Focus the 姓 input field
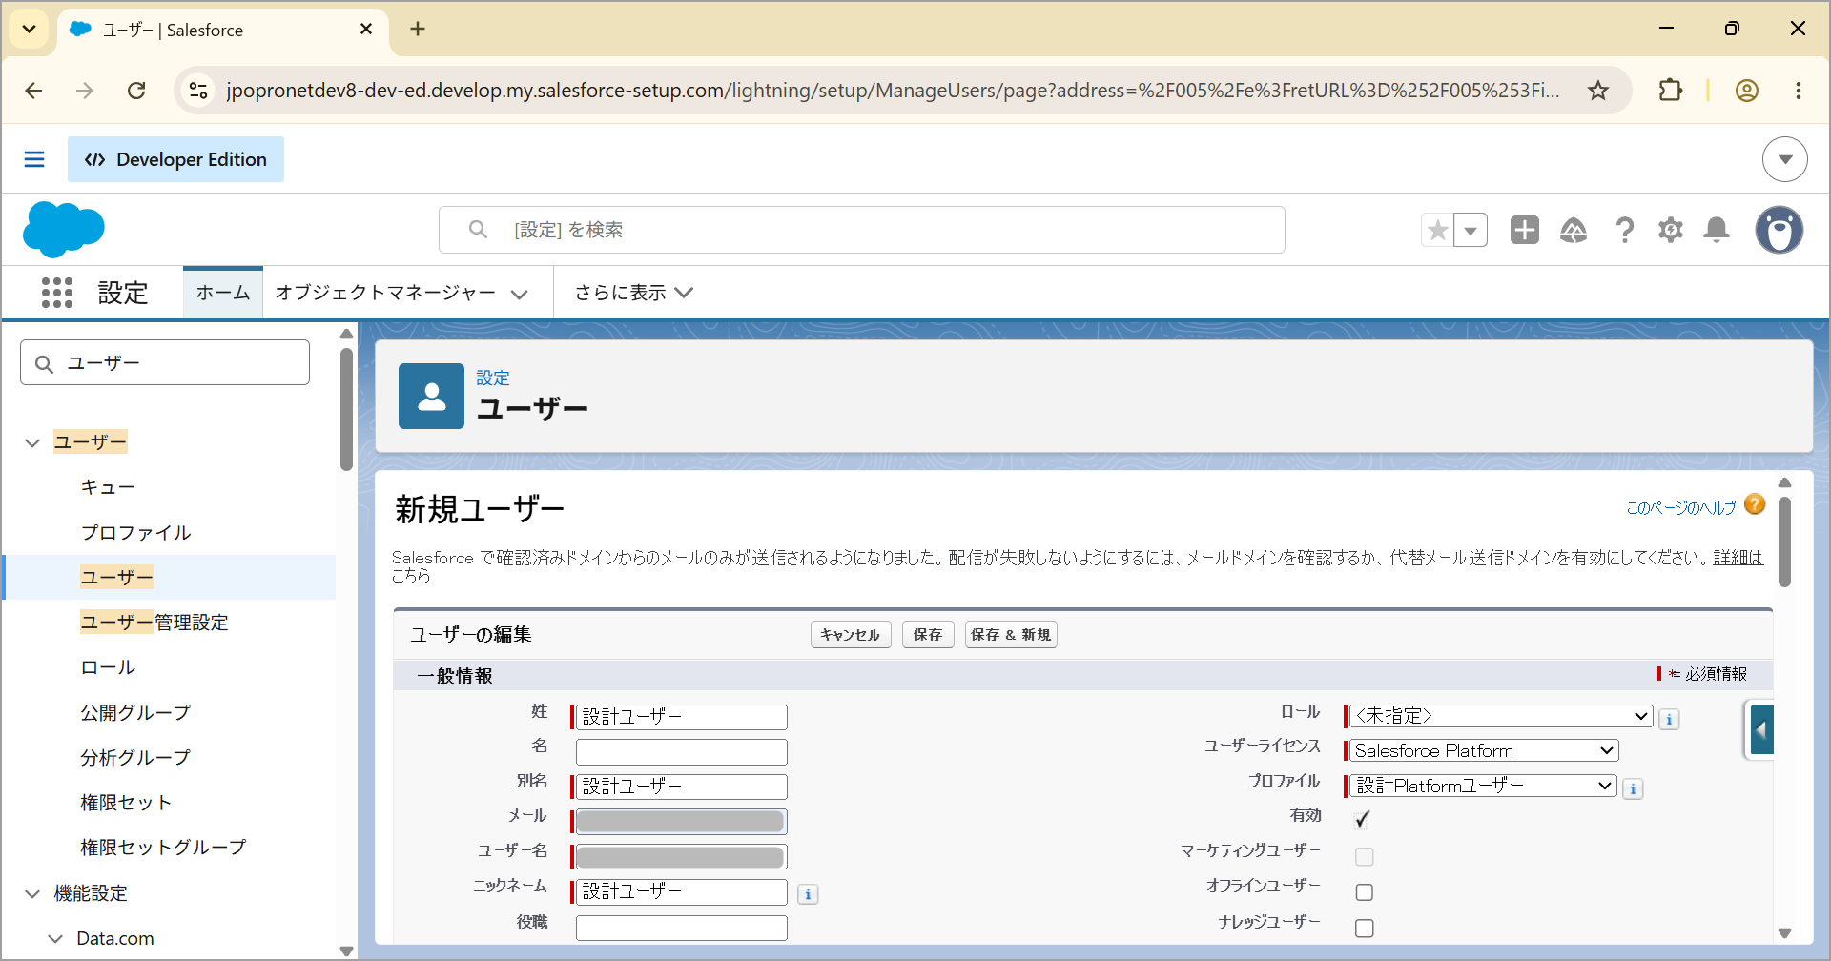1831x961 pixels. click(x=682, y=717)
